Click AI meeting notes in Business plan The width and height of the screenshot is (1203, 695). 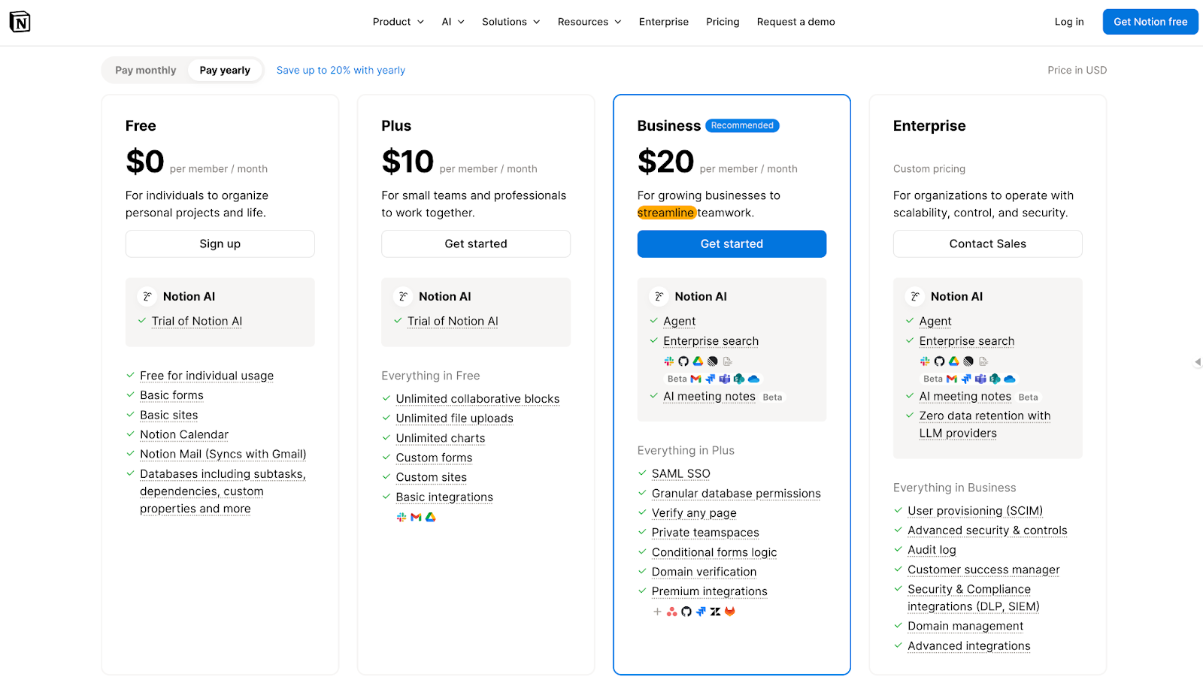pos(709,396)
